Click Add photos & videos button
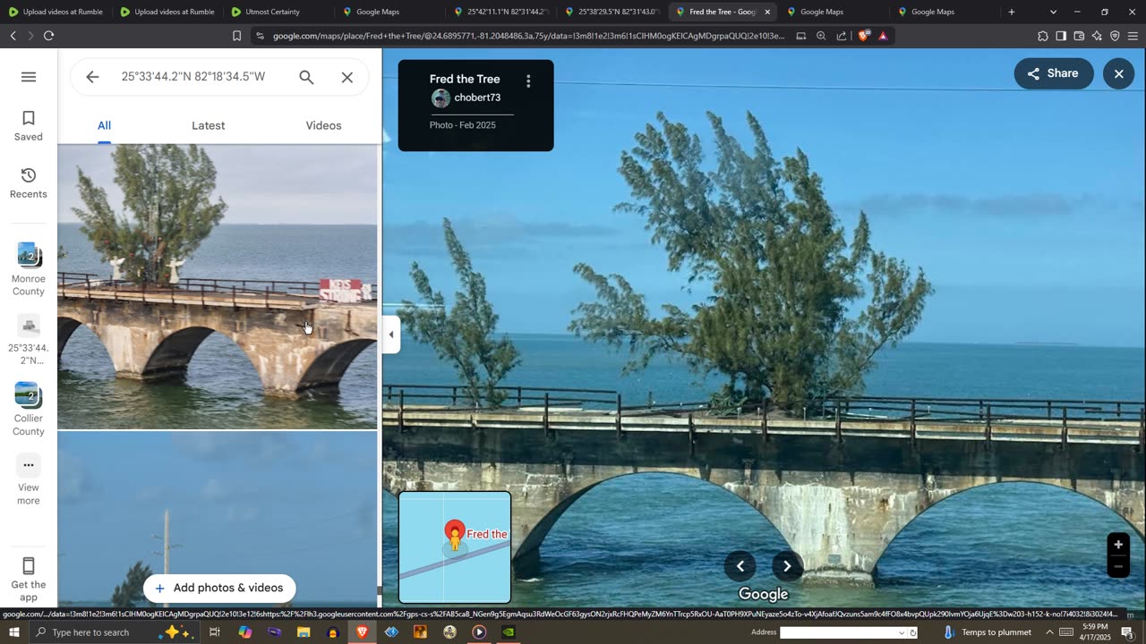 pyautogui.click(x=219, y=588)
